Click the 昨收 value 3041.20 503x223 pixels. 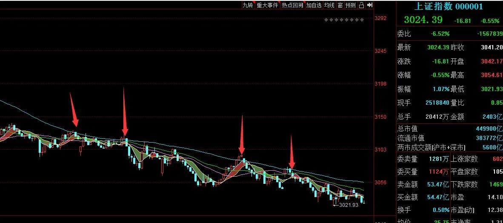[492, 48]
